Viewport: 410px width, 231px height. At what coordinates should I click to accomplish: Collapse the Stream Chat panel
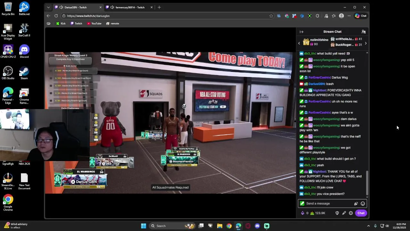pos(301,32)
